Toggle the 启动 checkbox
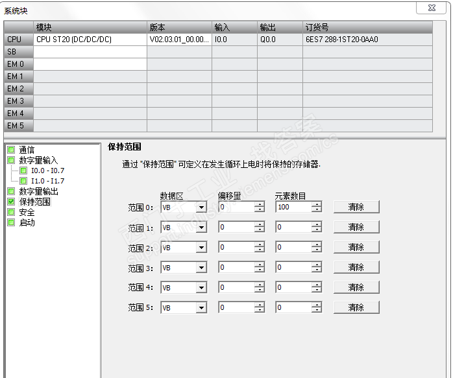 11,222
